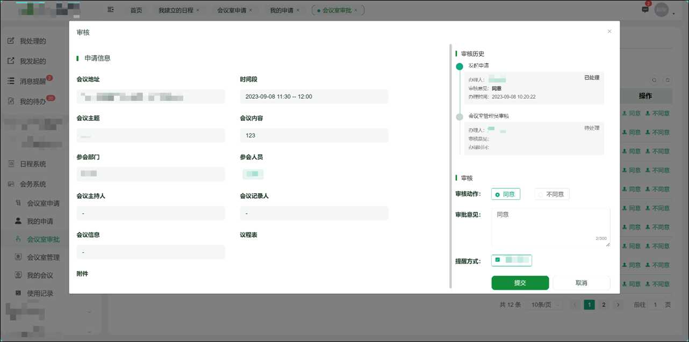The height and width of the screenshot is (342, 689).
Task: Click the 提交 submit button
Action: point(520,282)
